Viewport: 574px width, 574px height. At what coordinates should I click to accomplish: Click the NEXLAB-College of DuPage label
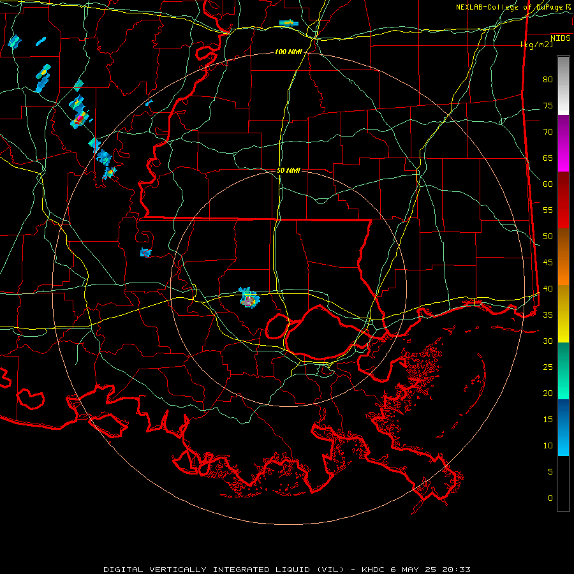tap(510, 7)
